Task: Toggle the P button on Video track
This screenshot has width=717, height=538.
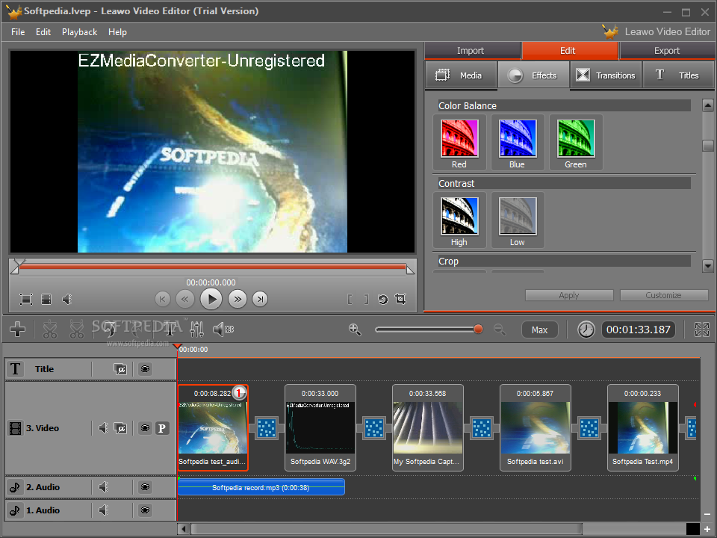Action: coord(162,428)
